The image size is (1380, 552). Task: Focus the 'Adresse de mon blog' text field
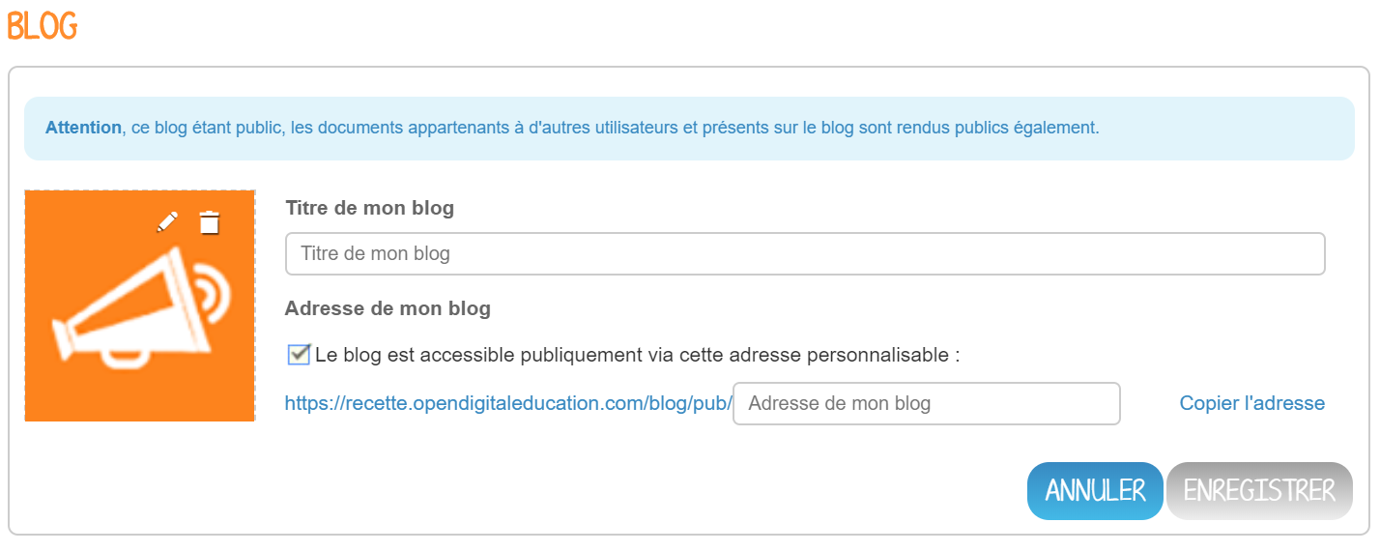coord(927,403)
